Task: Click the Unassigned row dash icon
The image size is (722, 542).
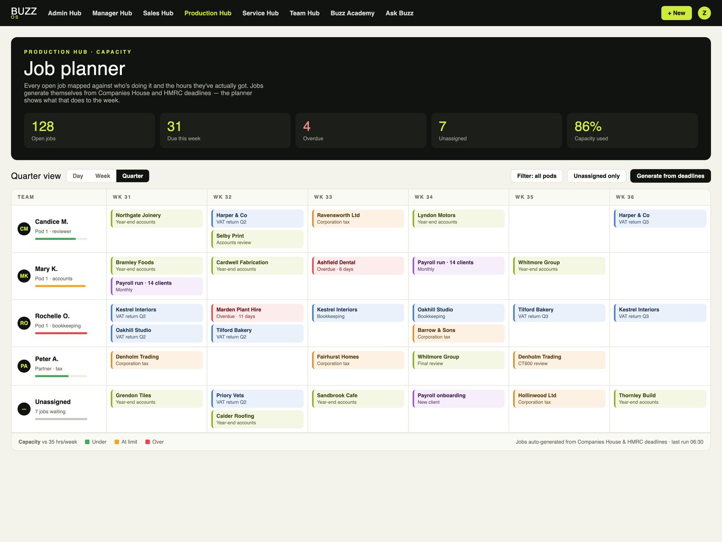Action: (x=24, y=409)
